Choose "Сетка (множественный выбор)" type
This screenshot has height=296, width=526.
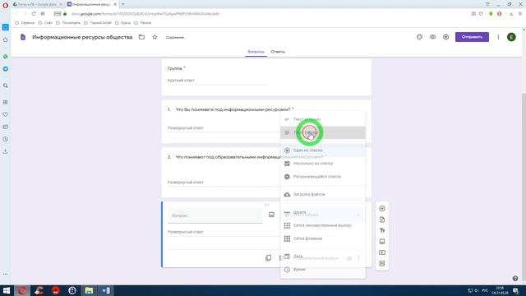pos(323,225)
